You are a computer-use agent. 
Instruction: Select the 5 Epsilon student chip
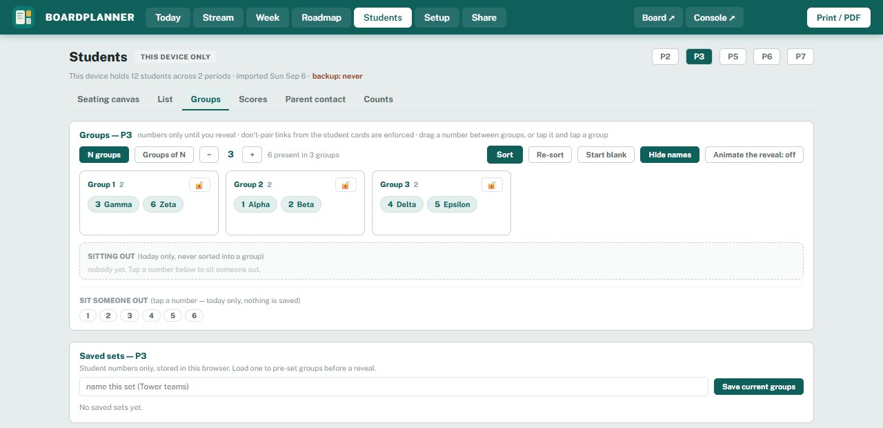(453, 204)
